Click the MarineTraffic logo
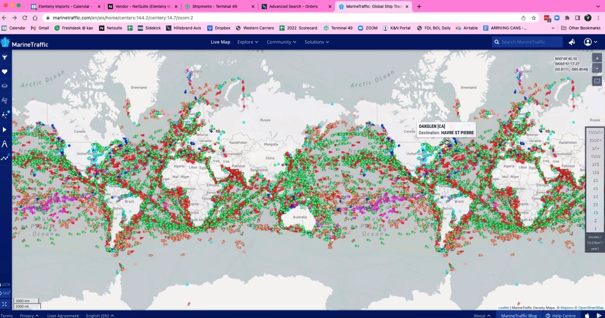 coord(24,43)
